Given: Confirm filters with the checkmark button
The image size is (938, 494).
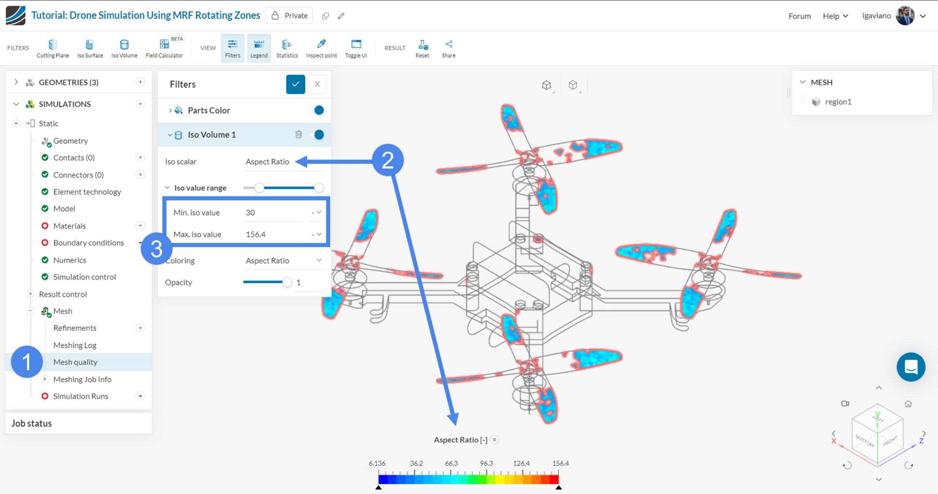Looking at the screenshot, I should (x=295, y=84).
